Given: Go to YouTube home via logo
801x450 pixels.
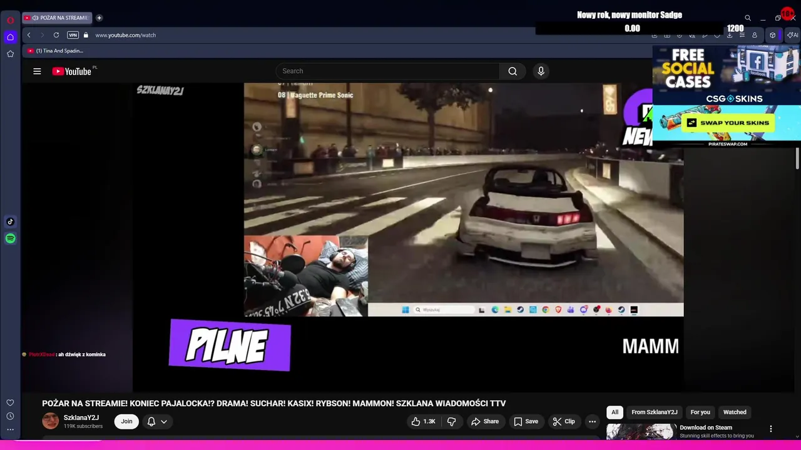Looking at the screenshot, I should [x=72, y=71].
